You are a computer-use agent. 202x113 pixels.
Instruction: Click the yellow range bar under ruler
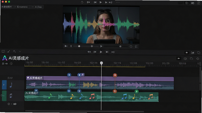point(85,66)
